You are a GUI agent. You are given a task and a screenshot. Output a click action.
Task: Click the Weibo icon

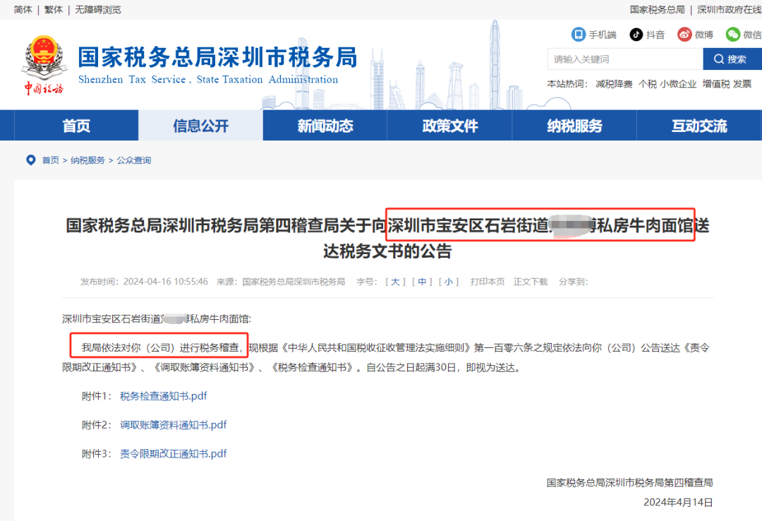point(684,35)
